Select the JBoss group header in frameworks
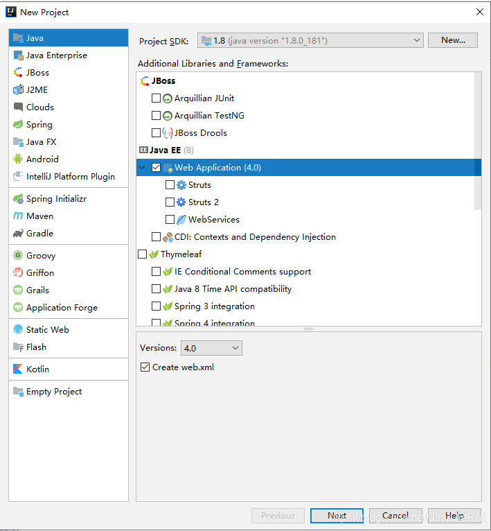 [158, 80]
